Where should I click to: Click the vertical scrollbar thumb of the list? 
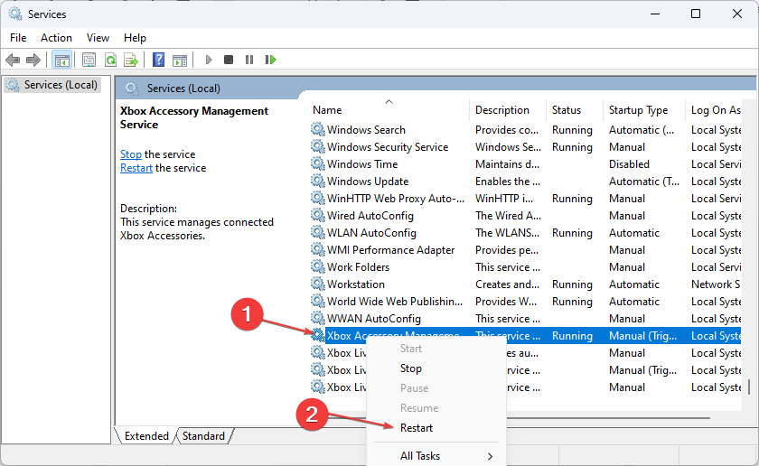pos(749,387)
